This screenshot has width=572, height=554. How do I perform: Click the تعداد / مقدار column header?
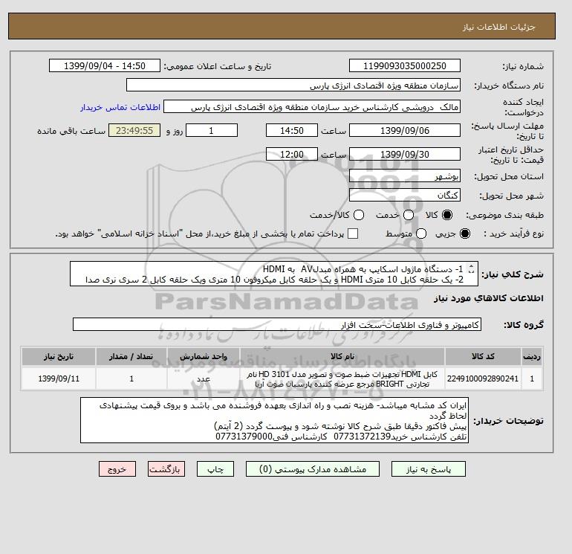pyautogui.click(x=131, y=356)
